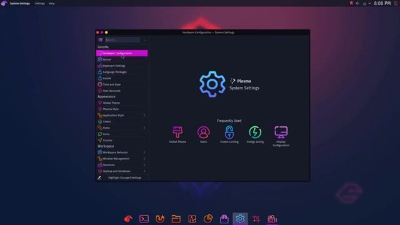Image resolution: width=400 pixels, height=225 pixels.
Task: Open the Cursors settings entry
Action: tap(122, 140)
